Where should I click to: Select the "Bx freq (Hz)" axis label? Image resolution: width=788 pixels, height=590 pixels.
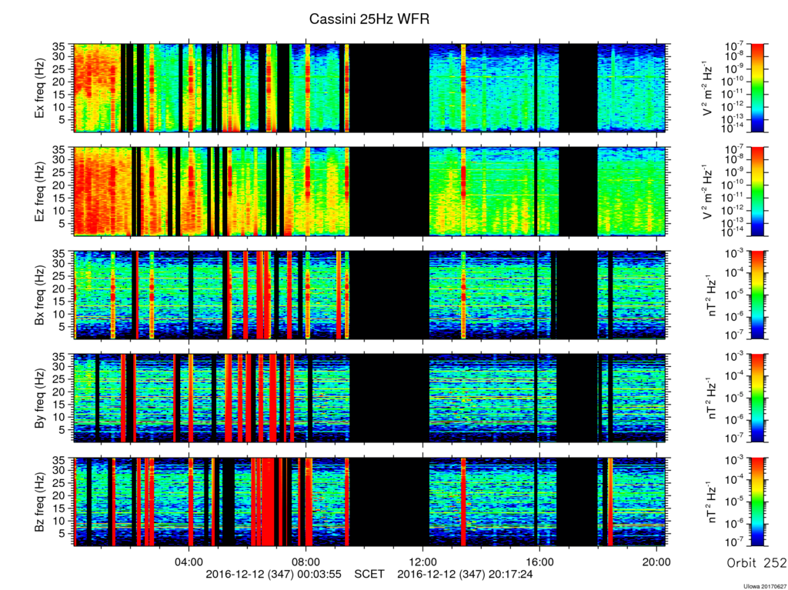coord(39,295)
